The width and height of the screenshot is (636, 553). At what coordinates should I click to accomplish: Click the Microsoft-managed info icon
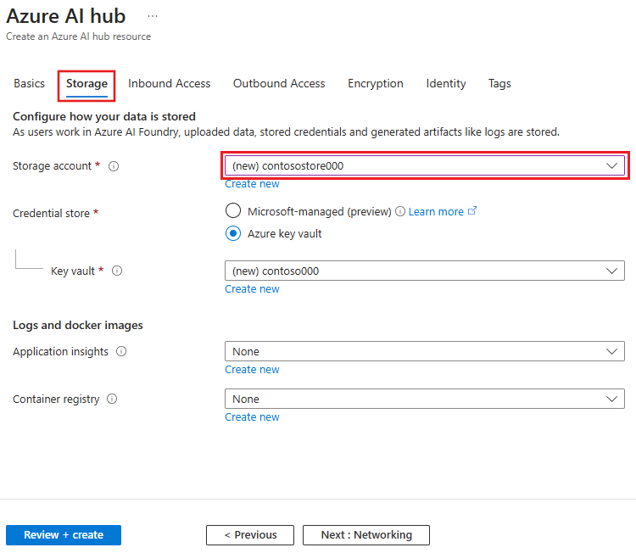pyautogui.click(x=400, y=211)
